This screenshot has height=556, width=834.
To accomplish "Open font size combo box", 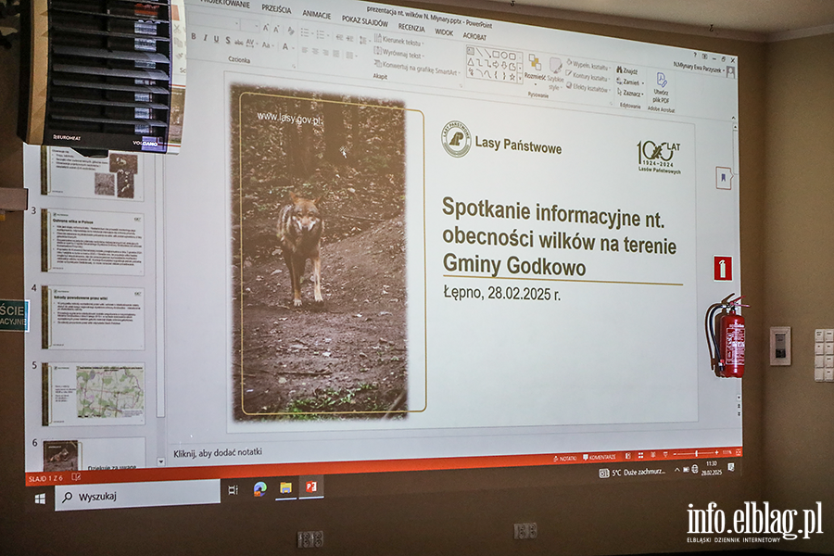I will pos(250,26).
